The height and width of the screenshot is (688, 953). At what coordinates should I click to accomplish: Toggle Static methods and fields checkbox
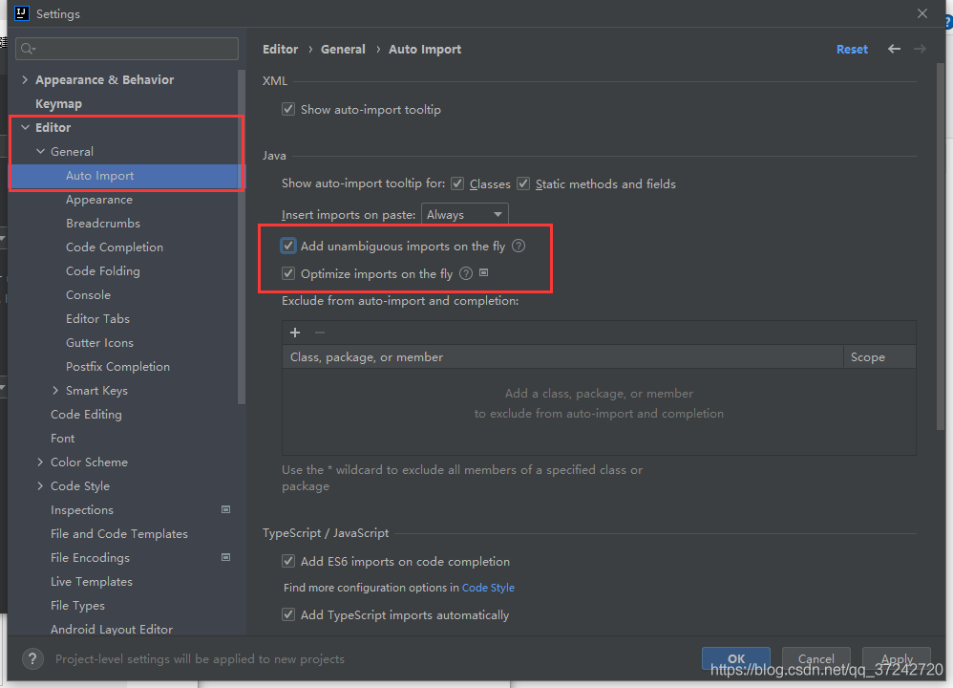[523, 183]
